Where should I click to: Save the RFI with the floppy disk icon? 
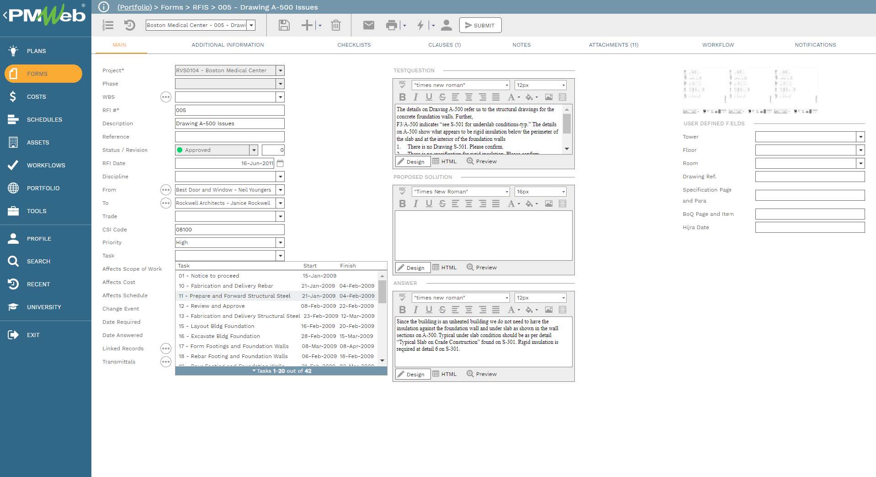[284, 25]
